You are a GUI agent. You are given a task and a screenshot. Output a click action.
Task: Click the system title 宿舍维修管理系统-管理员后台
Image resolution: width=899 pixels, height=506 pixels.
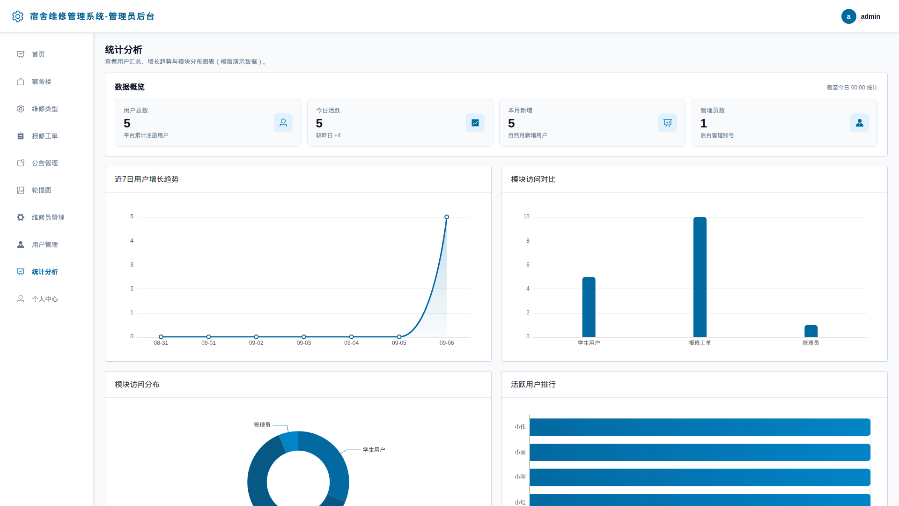(x=92, y=16)
